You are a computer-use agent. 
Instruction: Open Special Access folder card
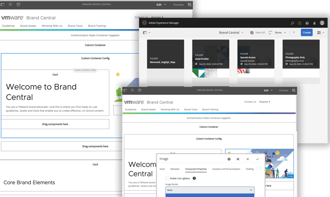click(256, 61)
